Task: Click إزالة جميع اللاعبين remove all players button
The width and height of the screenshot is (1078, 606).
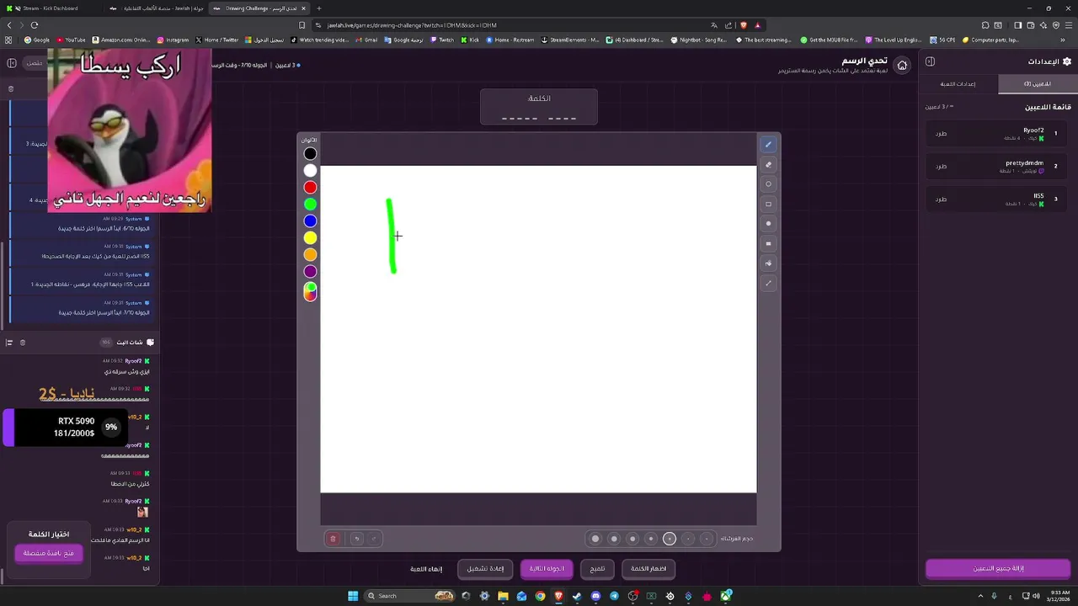Action: (998, 569)
